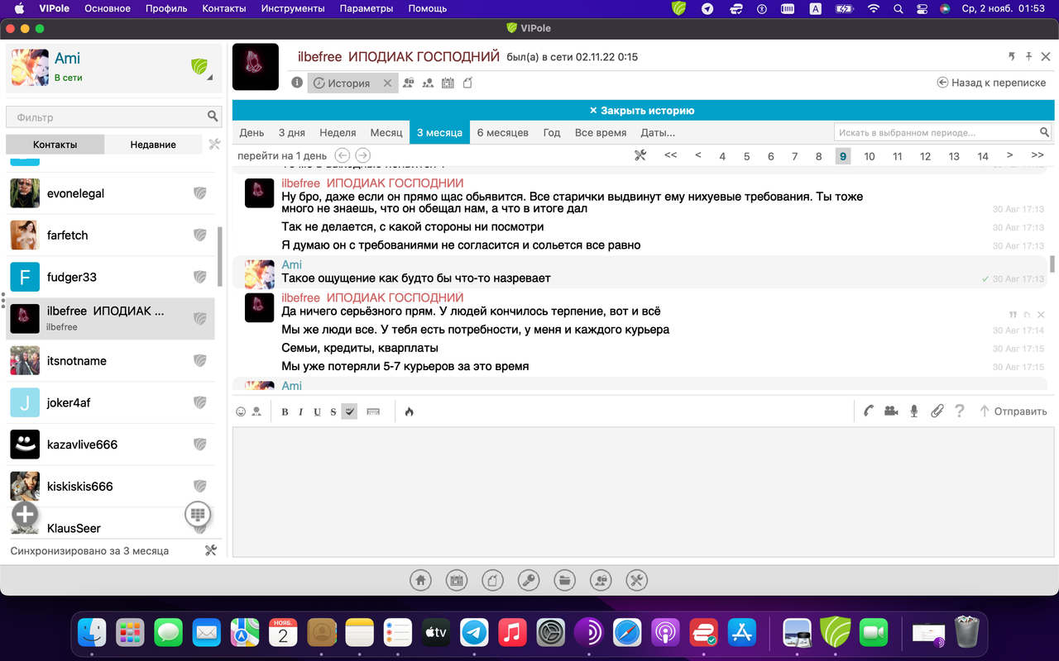Select the Неделя period tab
1059x661 pixels.
pos(338,132)
